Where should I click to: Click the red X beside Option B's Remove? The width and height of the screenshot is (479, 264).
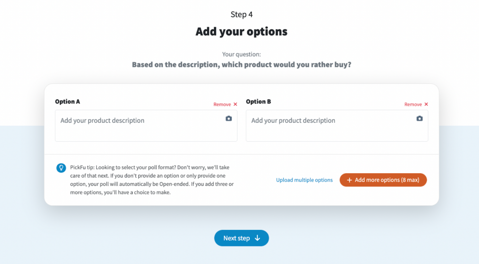click(426, 105)
